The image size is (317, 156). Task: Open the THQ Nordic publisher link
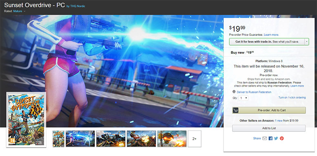click(78, 6)
